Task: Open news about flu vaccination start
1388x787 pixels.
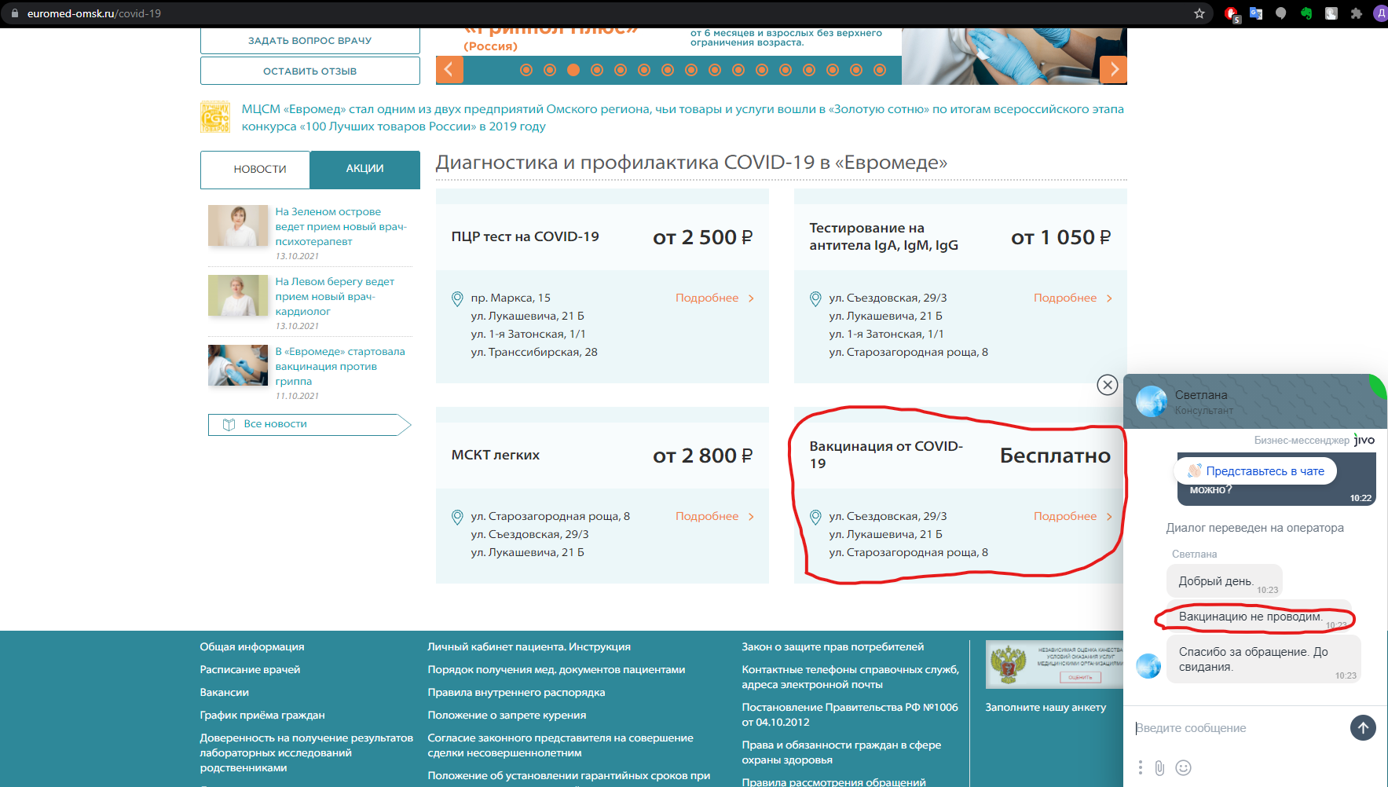Action: click(340, 366)
